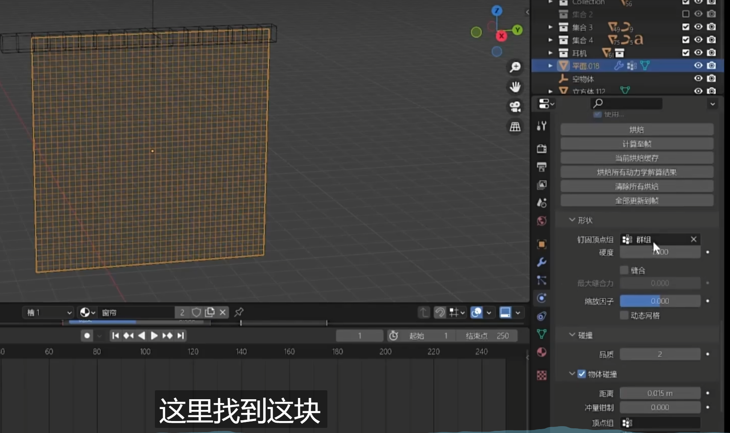
Task: Open the Modifiers wrench properties tab
Action: (542, 262)
